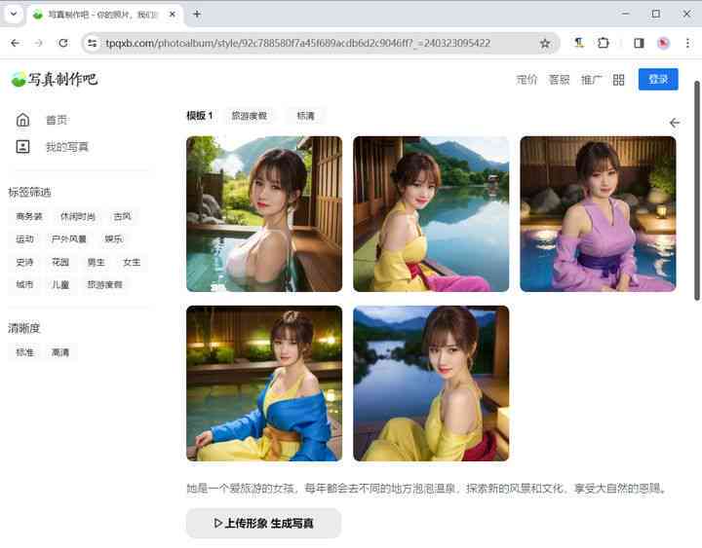Open 客服 customer service link

coord(560,80)
